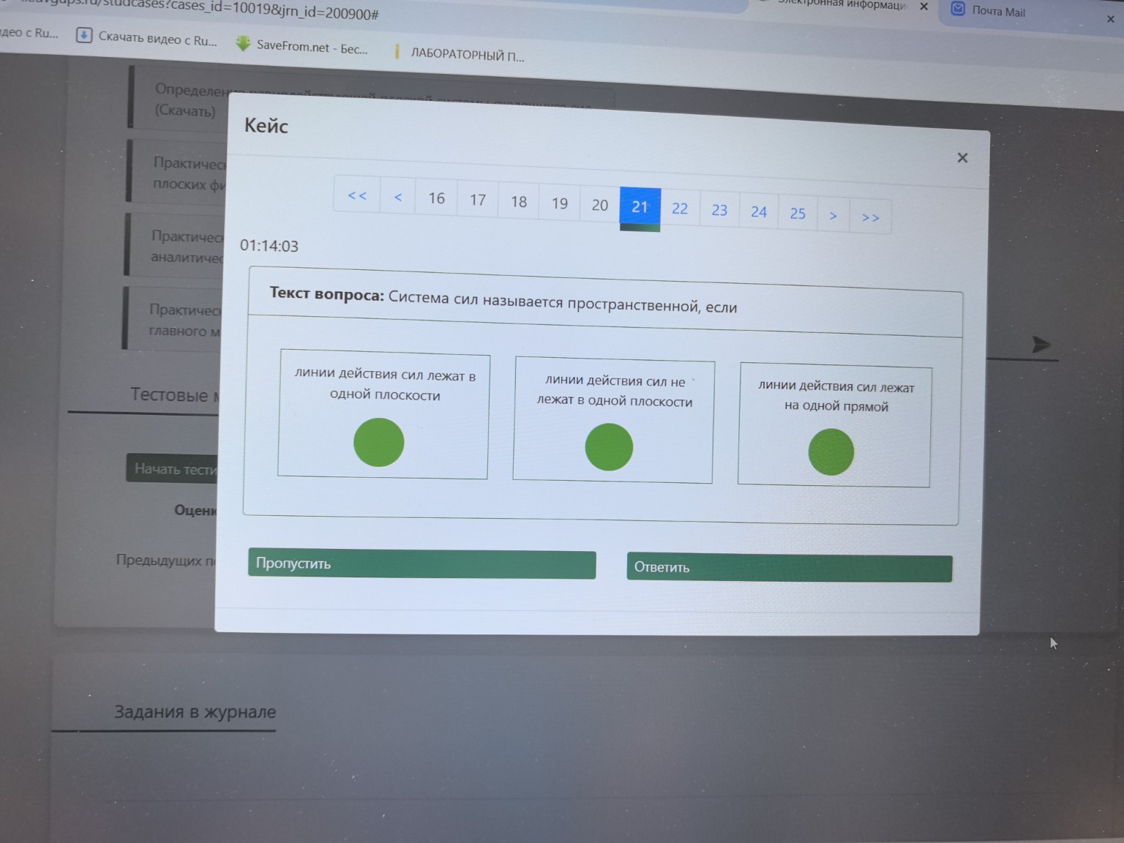Go to question 19 in pagination
The image size is (1124, 843).
click(x=560, y=203)
